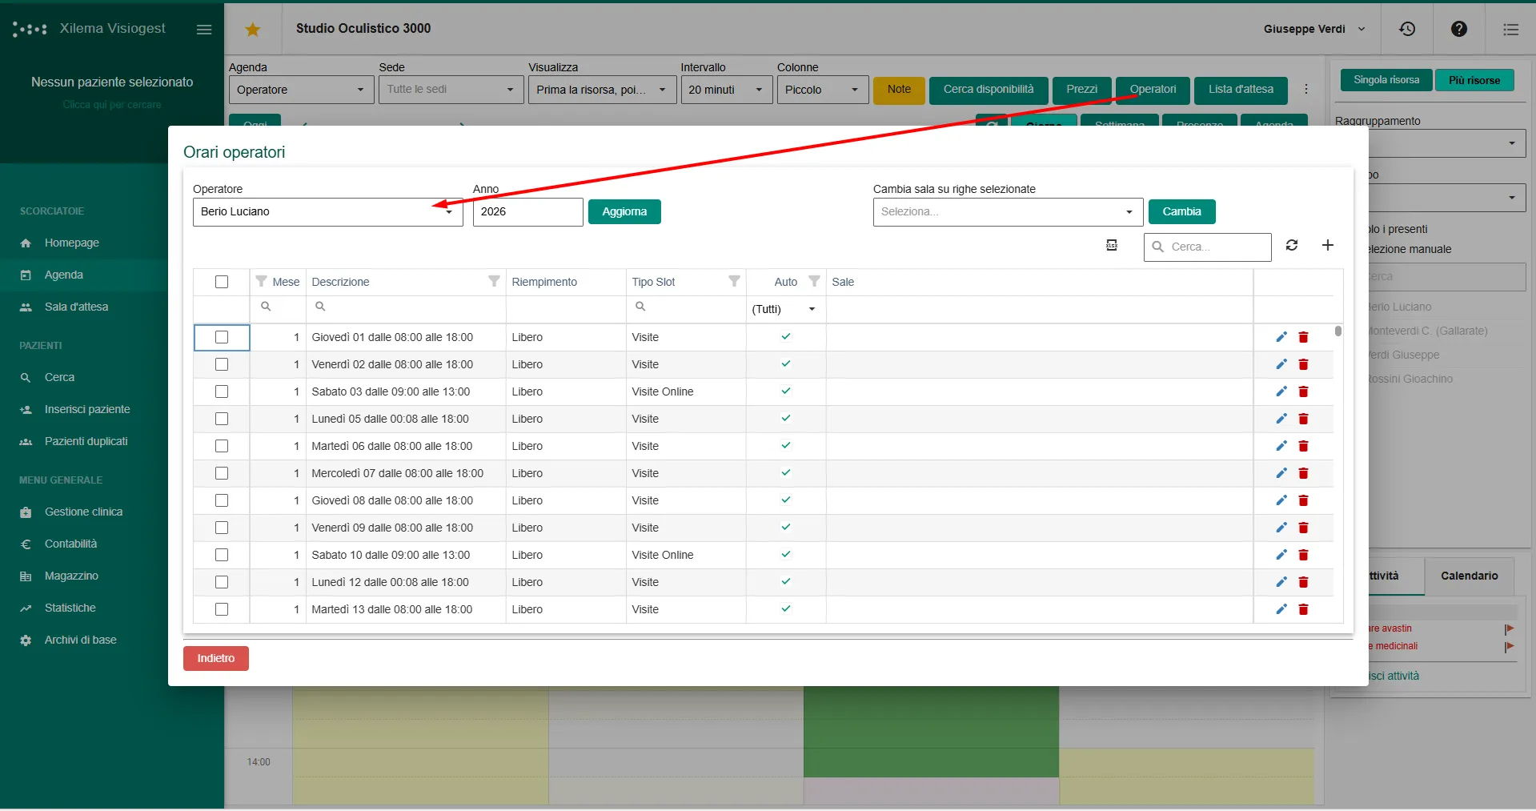Click the table vertical scrollbar thumb

(1338, 331)
